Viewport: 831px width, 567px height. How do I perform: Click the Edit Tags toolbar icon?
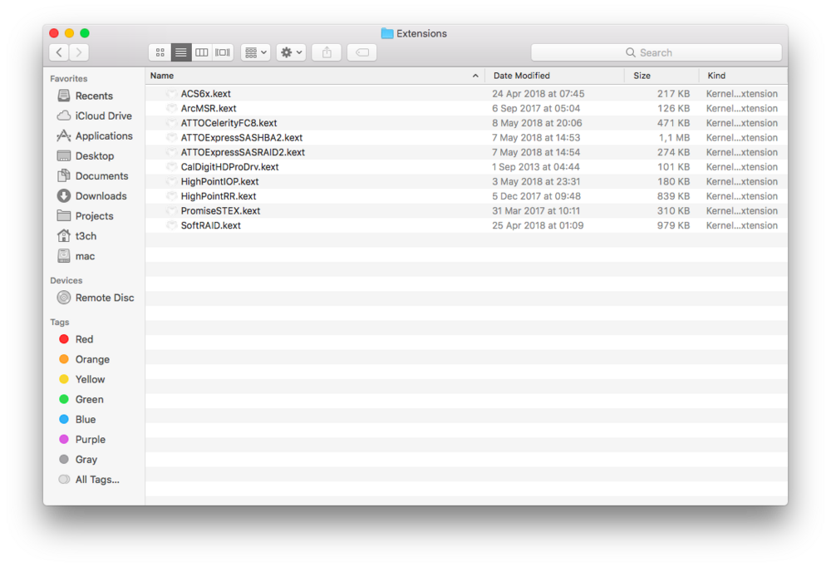pos(361,52)
